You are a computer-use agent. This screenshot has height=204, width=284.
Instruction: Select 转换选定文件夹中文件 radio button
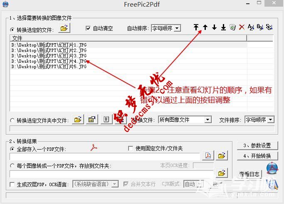click(x=12, y=120)
